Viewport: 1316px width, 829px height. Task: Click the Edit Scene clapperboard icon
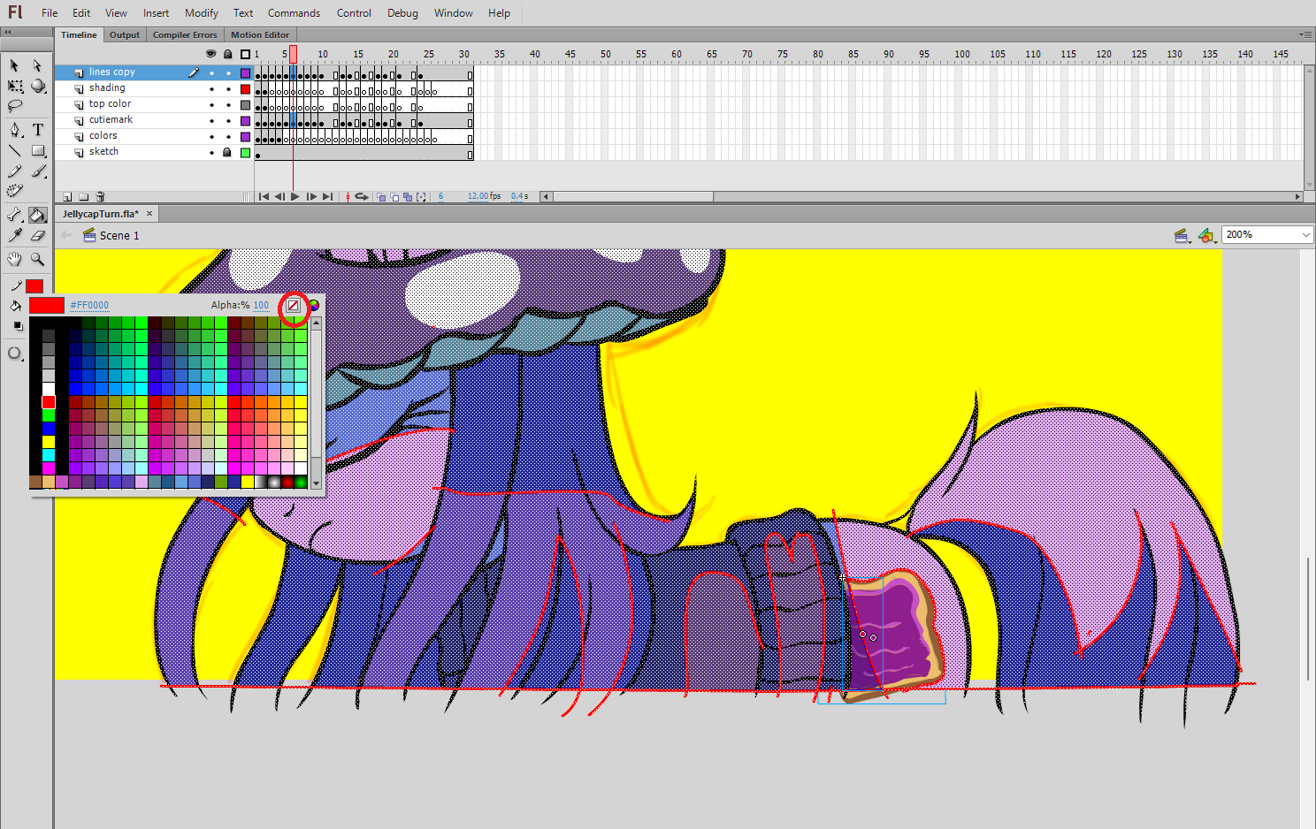tap(1182, 235)
